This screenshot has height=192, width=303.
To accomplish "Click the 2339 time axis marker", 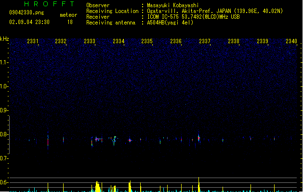I will [263, 41].
